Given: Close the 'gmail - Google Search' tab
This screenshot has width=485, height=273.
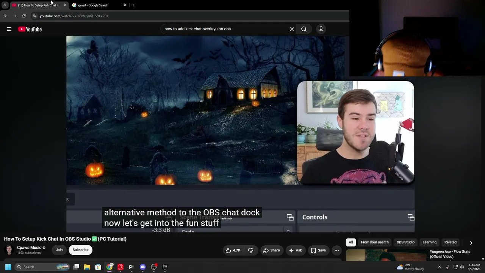Looking at the screenshot, I should coord(125,5).
